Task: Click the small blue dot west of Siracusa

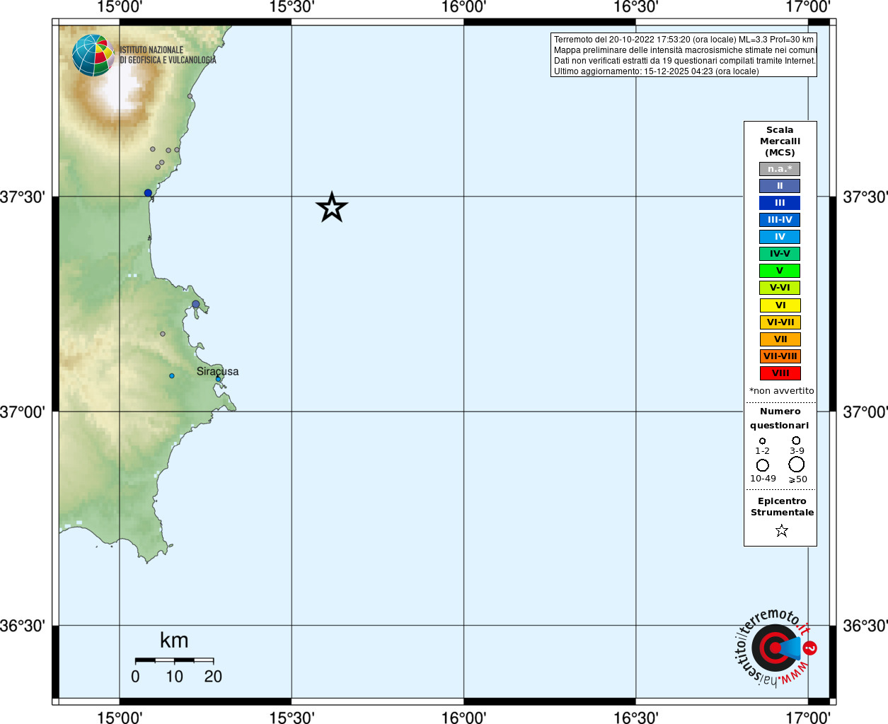Action: (172, 376)
